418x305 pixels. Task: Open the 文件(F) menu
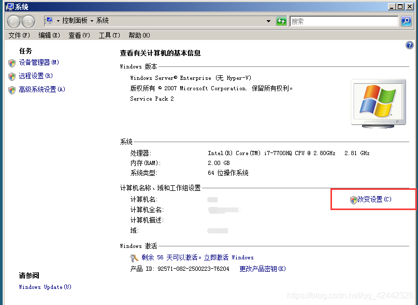[19, 35]
